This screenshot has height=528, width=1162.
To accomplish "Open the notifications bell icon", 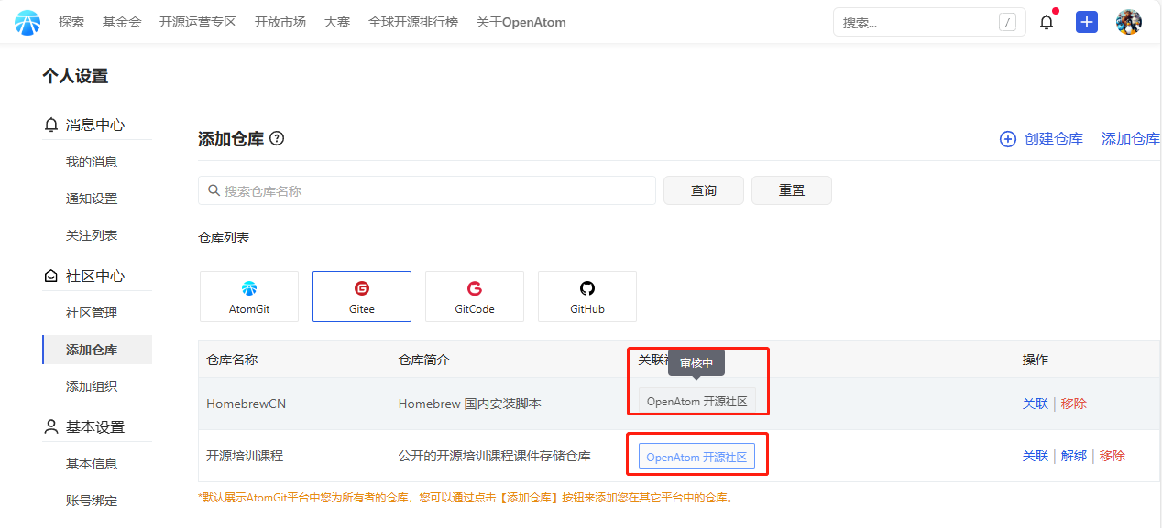I will [x=1047, y=22].
